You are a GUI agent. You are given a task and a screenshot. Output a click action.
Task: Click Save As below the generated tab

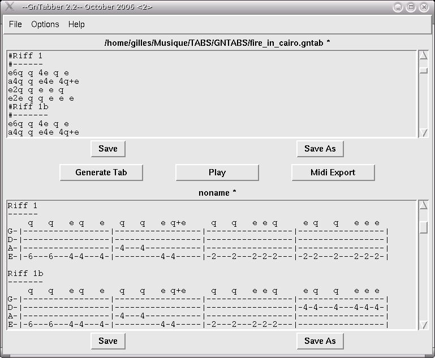tap(320, 341)
